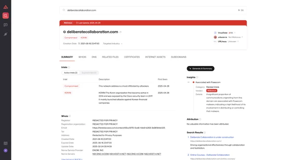Image resolution: width=295 pixels, height=160 pixels.
Task: Open 'Deliberate Collaboration is under construction' link
Action: (212, 138)
